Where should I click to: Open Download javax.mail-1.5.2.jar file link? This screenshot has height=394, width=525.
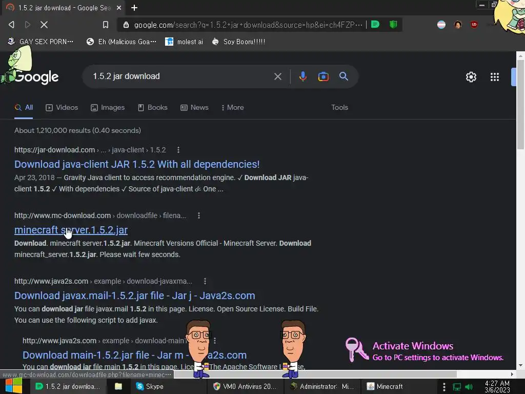pyautogui.click(x=135, y=295)
